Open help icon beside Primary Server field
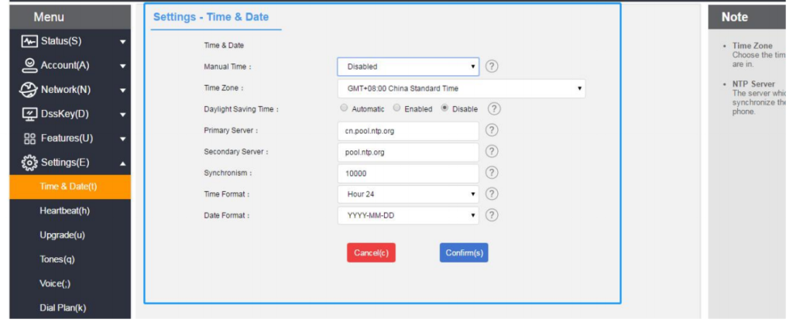The image size is (793, 326). [492, 130]
